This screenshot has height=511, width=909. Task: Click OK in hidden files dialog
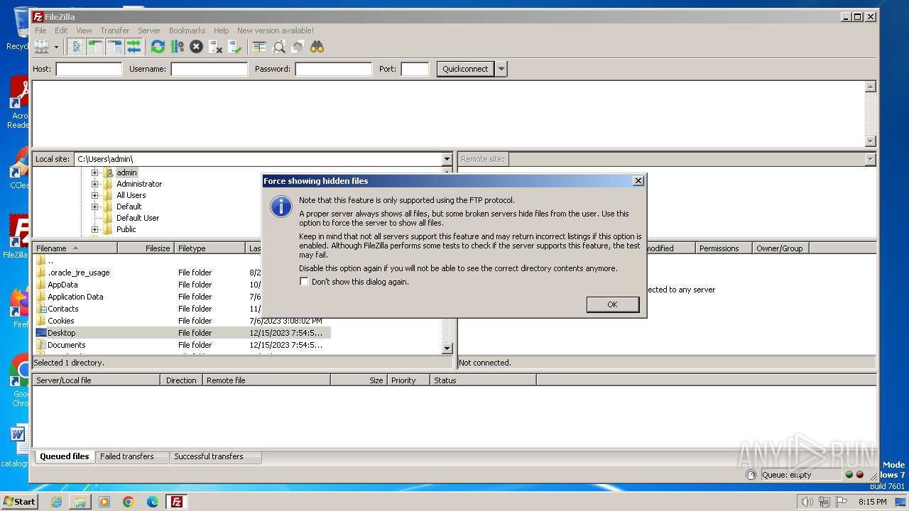pos(612,304)
